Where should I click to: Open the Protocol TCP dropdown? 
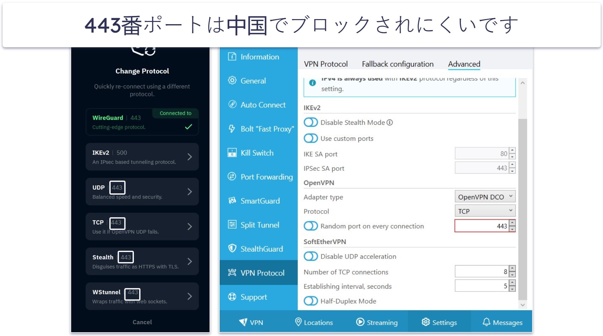coord(485,211)
